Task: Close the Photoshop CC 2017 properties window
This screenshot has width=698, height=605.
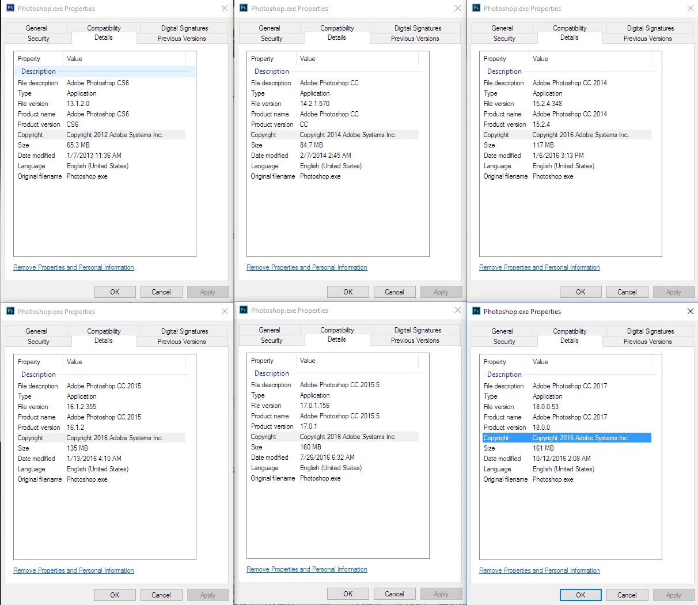Action: click(691, 311)
